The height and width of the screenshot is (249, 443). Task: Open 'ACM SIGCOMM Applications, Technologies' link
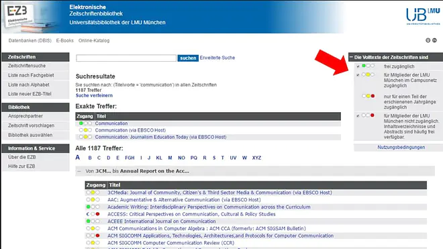220,236
